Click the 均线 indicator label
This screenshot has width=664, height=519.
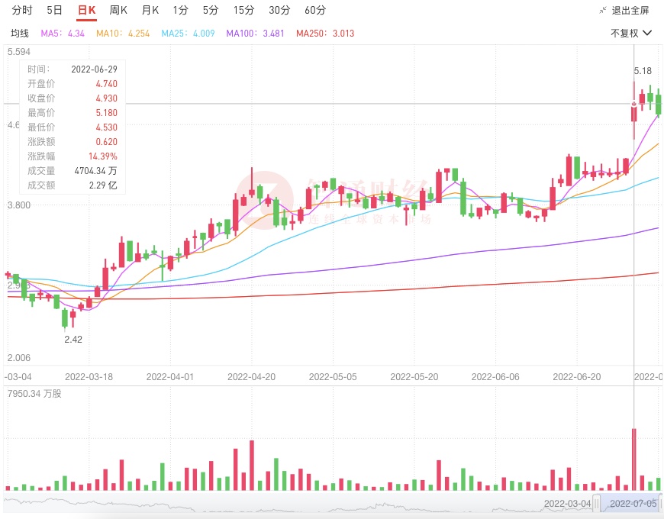coord(20,34)
